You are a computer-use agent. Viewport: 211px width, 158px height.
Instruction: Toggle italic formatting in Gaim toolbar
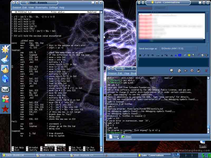(144, 55)
